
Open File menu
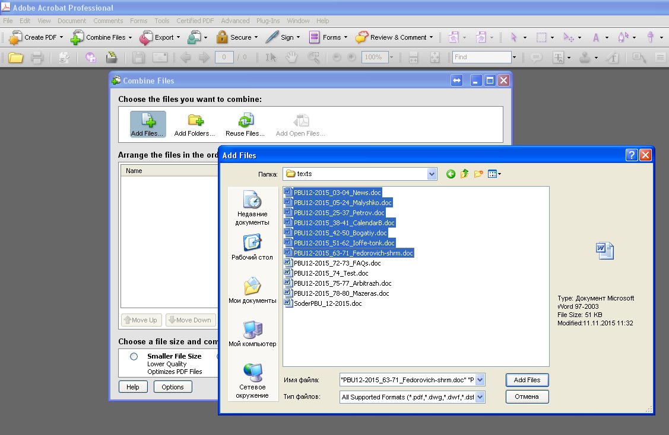[8, 21]
